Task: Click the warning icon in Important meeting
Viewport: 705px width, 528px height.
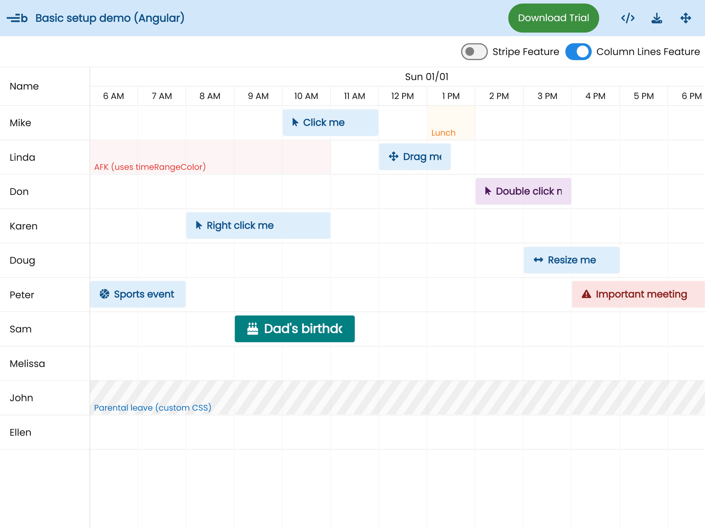Action: pos(587,294)
